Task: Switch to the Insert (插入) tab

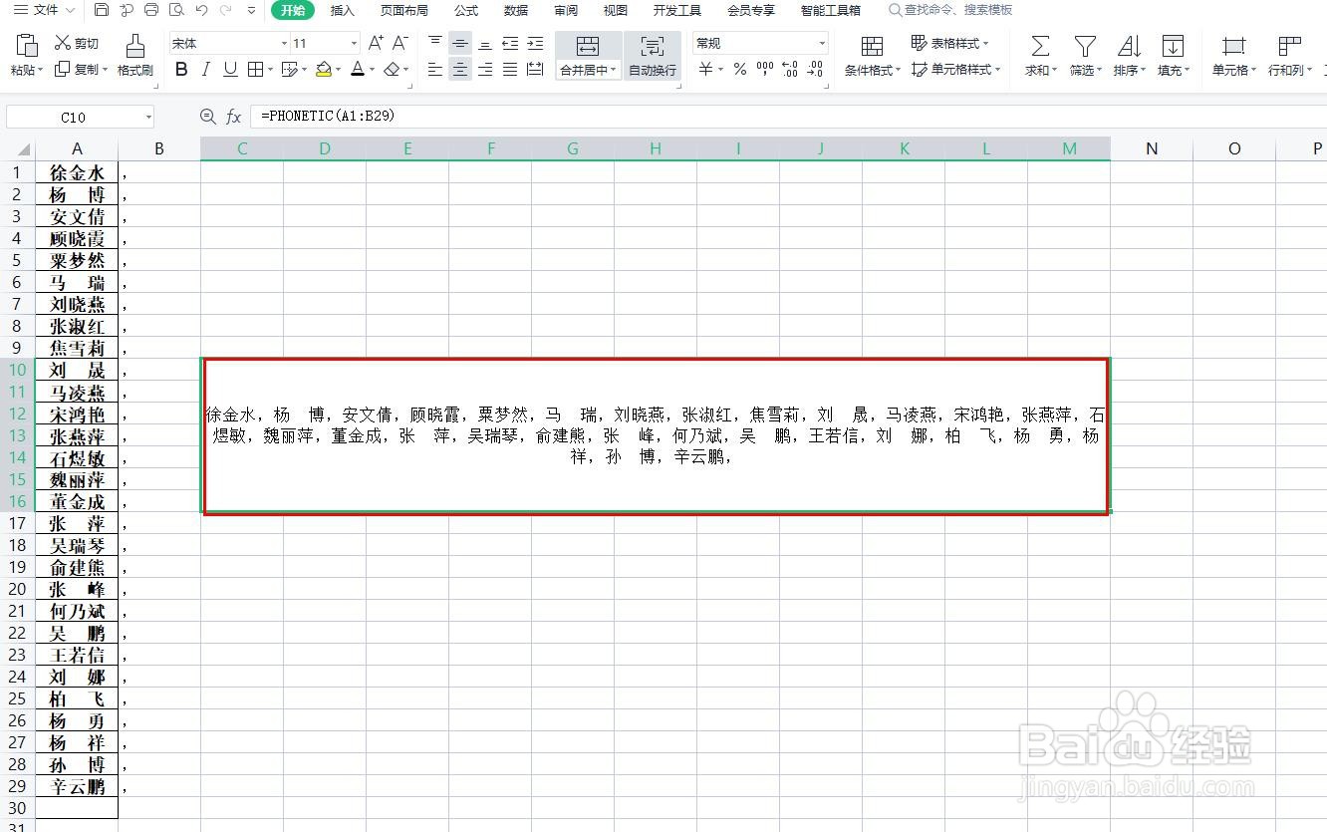Action: [x=343, y=10]
